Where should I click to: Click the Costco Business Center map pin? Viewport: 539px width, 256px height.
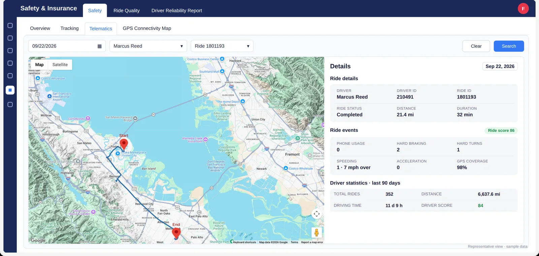222,59
